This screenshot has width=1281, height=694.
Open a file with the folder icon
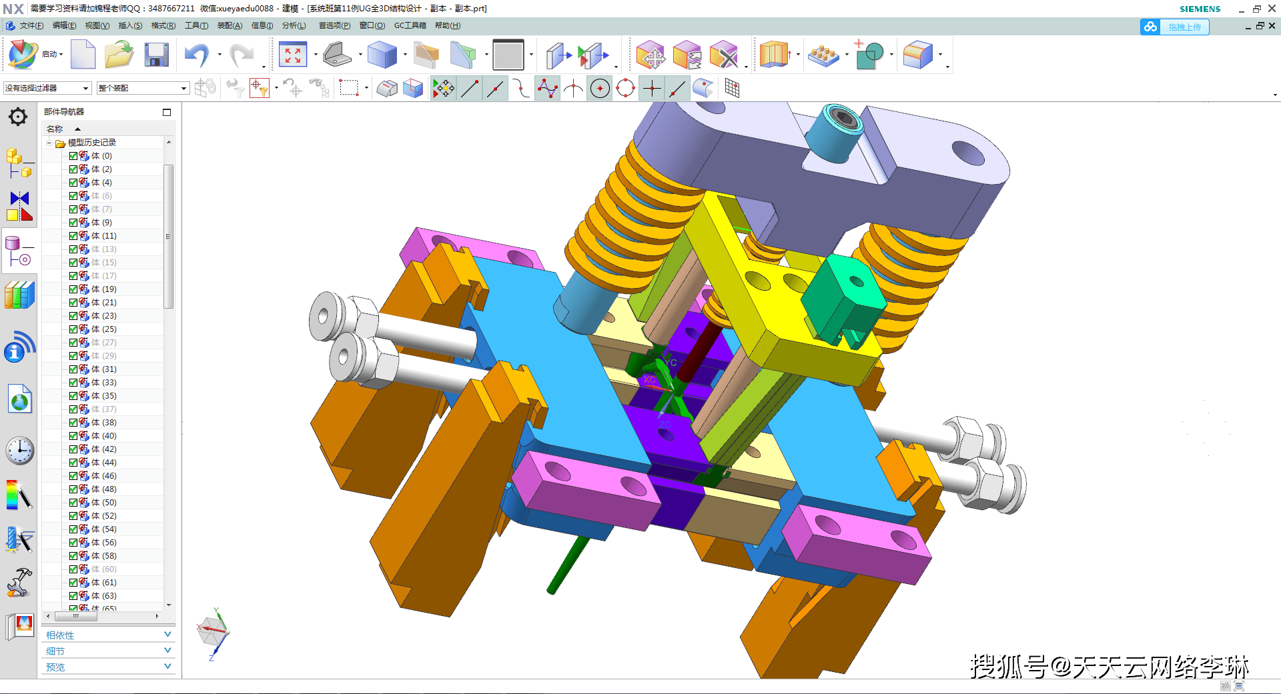(x=119, y=55)
